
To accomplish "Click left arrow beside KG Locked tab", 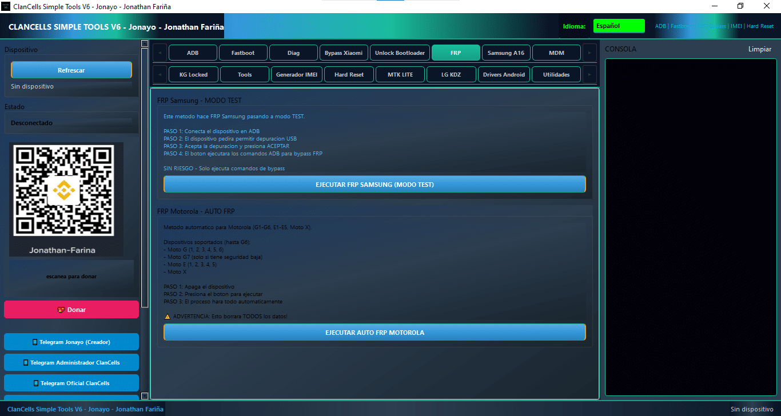I will coord(160,75).
